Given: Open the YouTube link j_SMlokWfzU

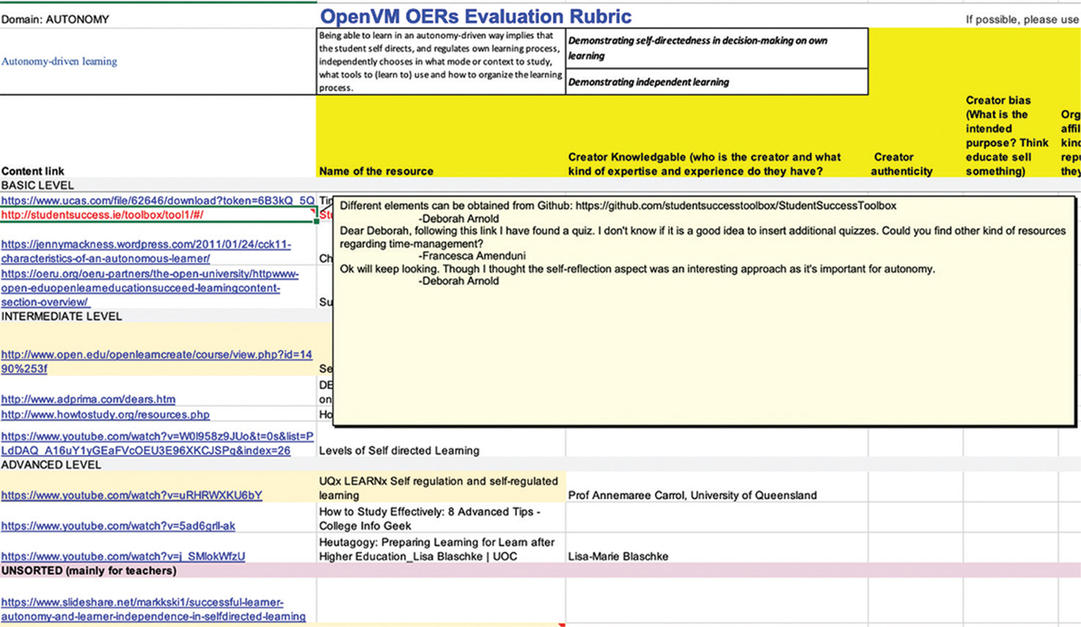Looking at the screenshot, I should click(123, 556).
